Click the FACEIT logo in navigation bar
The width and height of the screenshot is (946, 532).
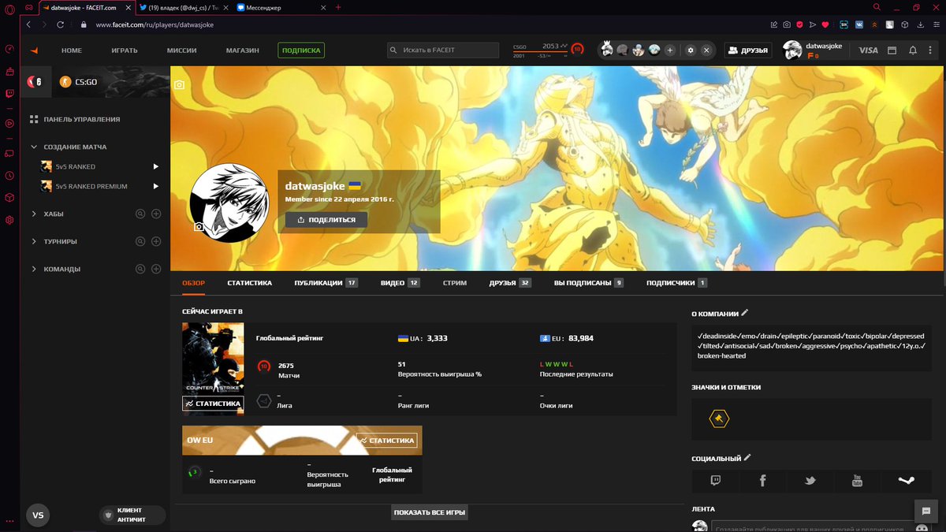tap(35, 50)
